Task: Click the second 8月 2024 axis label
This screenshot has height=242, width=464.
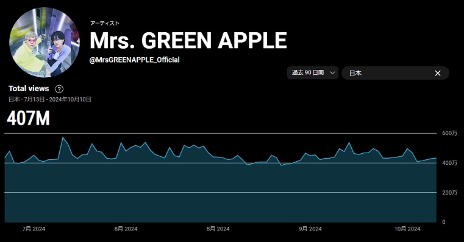Action: (218, 229)
